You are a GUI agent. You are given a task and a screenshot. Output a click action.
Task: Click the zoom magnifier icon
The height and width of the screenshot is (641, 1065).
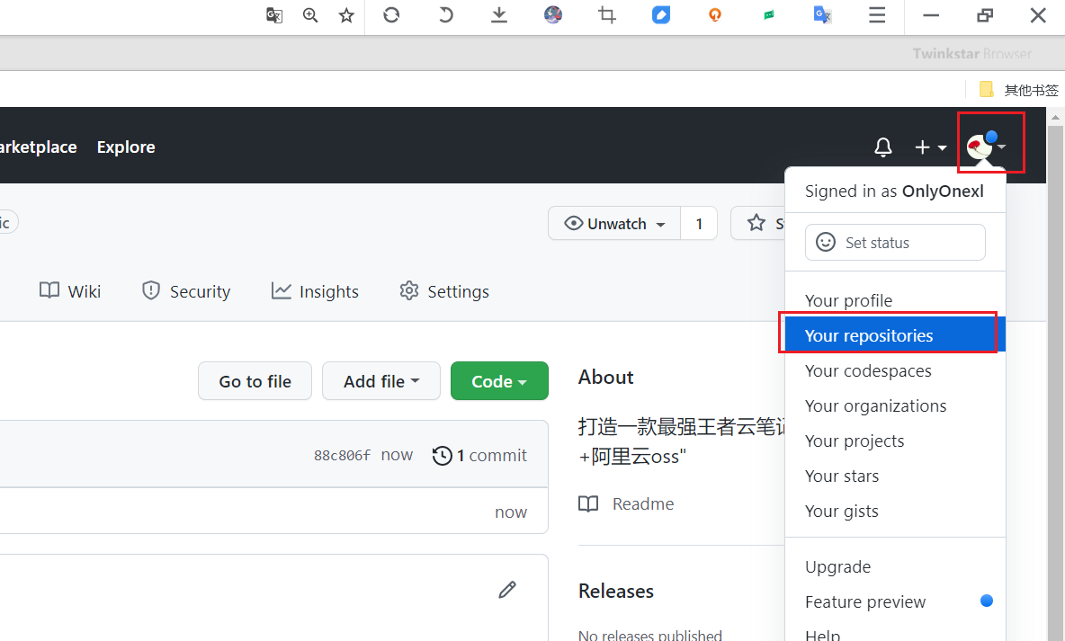click(x=310, y=15)
